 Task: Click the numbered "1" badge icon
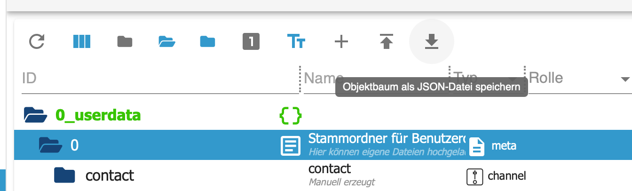(251, 42)
